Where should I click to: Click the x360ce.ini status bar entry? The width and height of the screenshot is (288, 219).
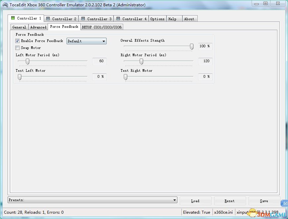[223, 212]
